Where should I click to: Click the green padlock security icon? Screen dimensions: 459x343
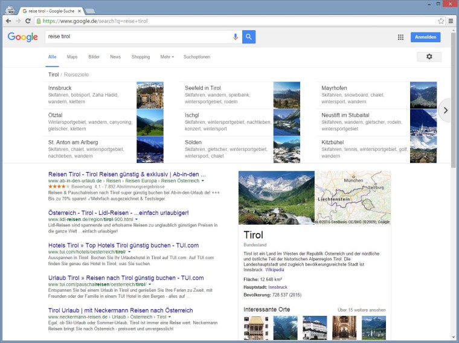38,21
